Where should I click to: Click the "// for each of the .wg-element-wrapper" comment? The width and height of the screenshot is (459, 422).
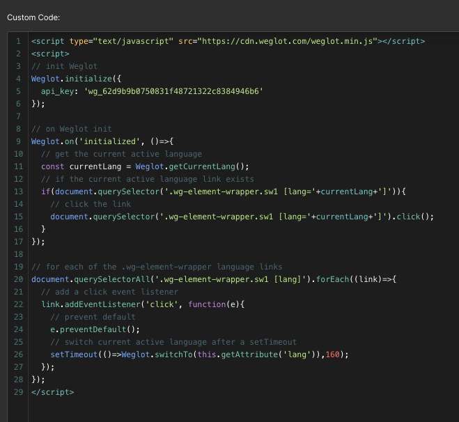point(157,267)
